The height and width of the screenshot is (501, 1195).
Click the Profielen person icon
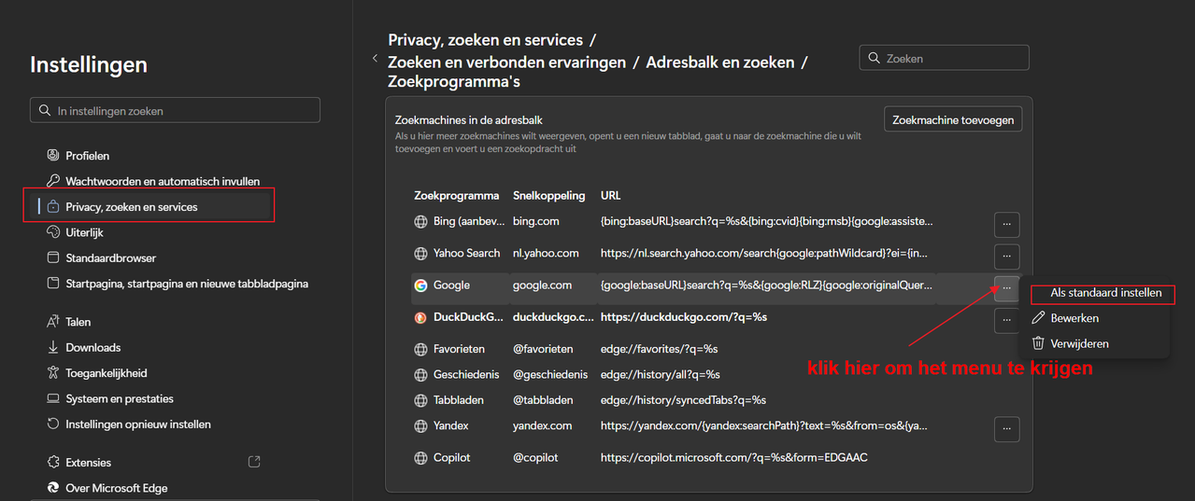53,156
